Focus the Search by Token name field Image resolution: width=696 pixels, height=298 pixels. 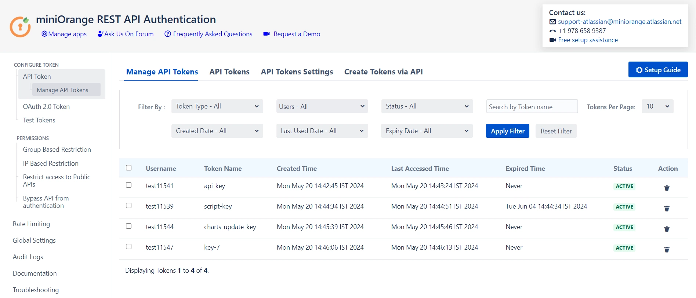[x=532, y=107]
